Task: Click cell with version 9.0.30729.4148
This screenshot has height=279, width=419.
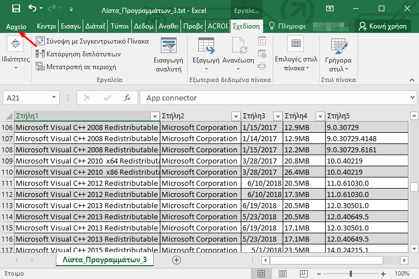Action: pyautogui.click(x=366, y=138)
